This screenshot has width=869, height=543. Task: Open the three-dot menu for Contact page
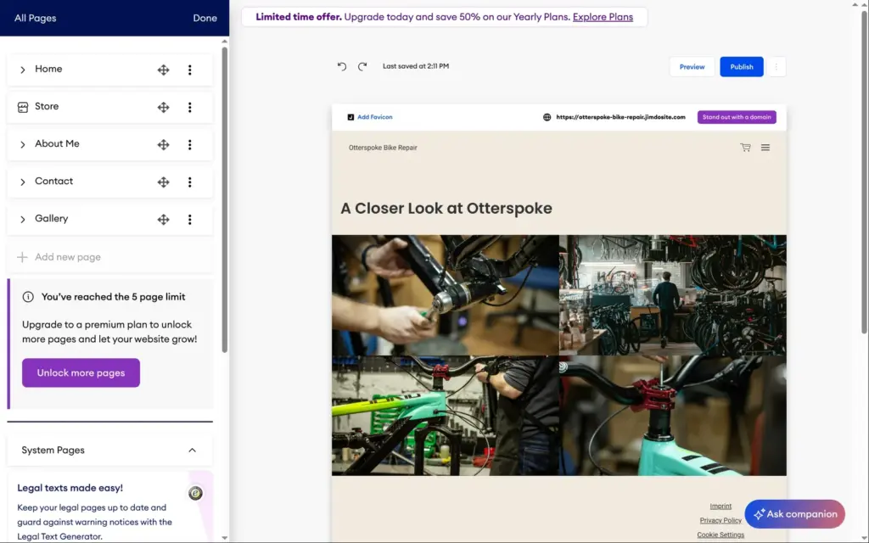(189, 182)
